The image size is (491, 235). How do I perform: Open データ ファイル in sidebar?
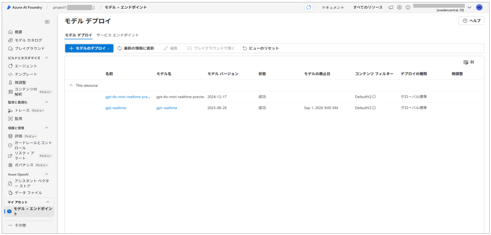25,193
